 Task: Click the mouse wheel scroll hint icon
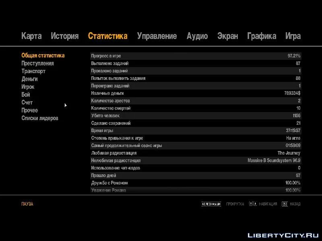click(x=211, y=204)
